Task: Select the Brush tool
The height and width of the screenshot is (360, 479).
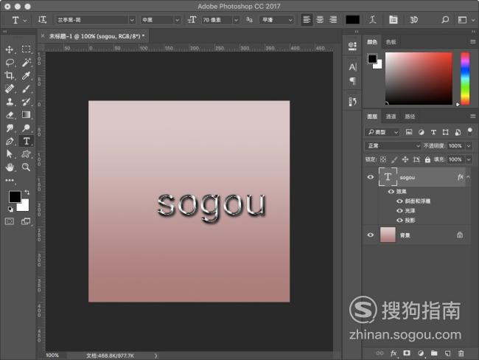Action: click(26, 89)
